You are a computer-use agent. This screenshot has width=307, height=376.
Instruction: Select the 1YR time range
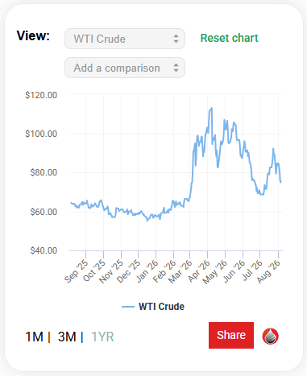(x=102, y=337)
